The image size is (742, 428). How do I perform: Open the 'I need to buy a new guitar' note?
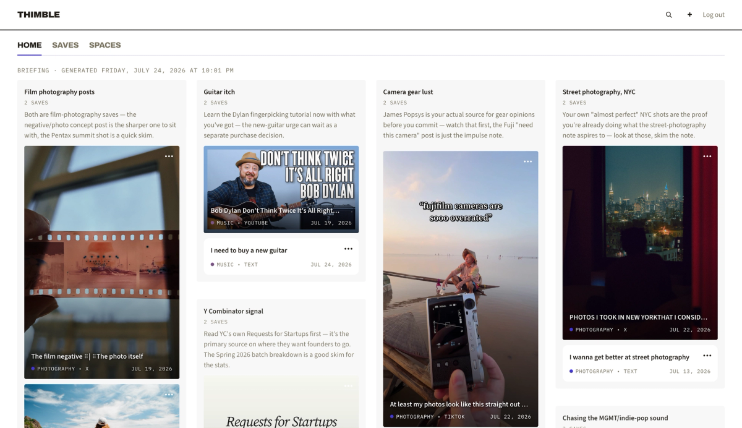[x=281, y=257]
